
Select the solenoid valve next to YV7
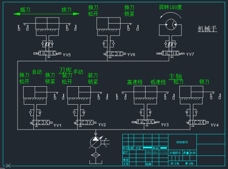(171, 53)
